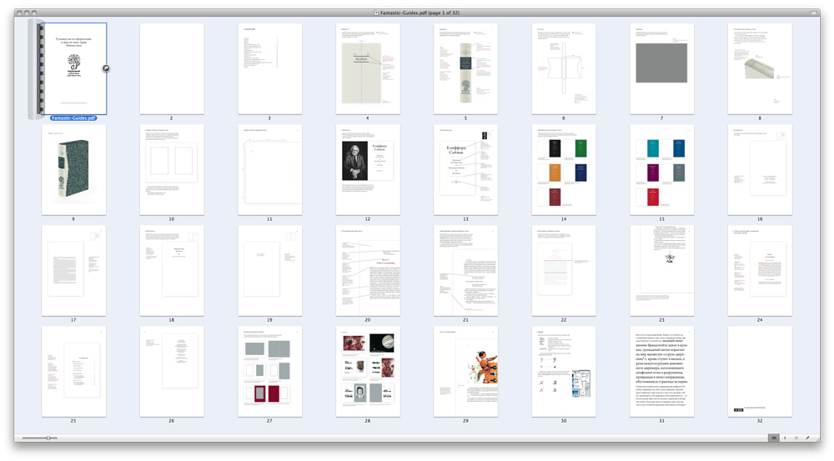Select page 29 with colorful illustration
Viewport: 834px width, 461px height.
coord(466,371)
